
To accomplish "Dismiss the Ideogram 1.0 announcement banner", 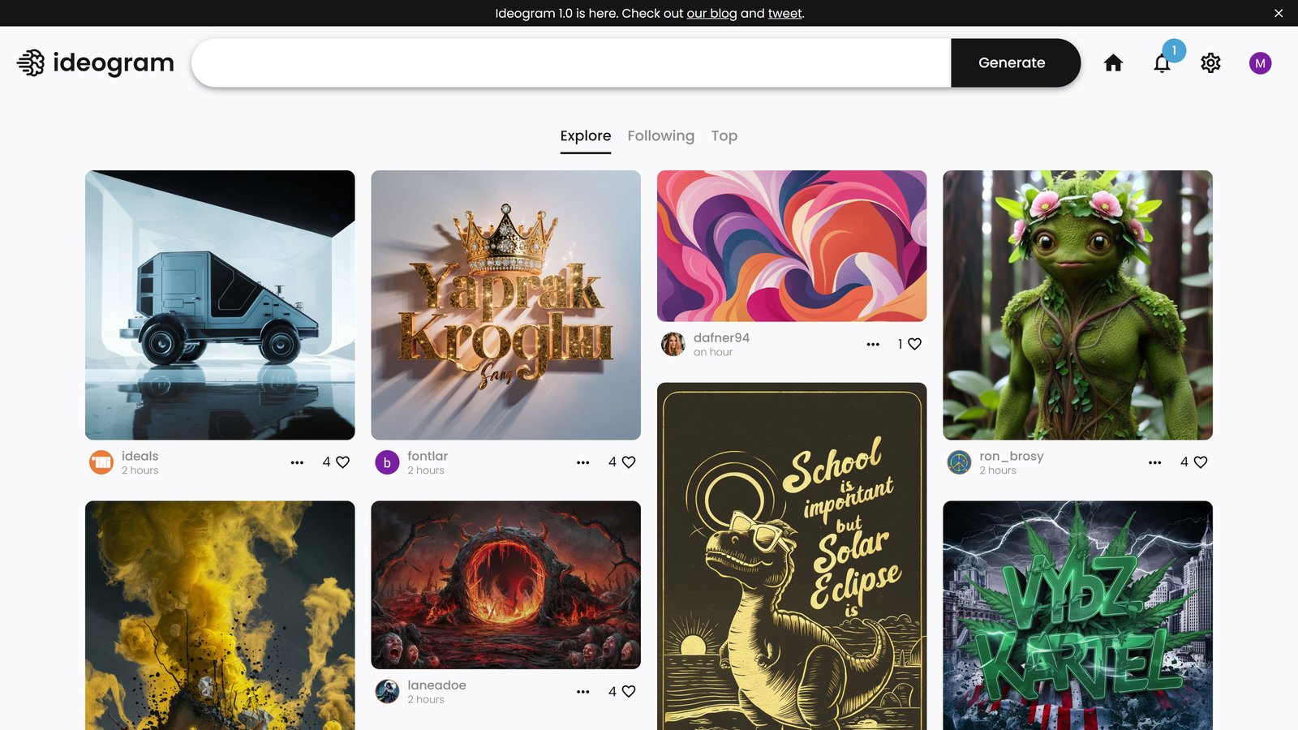I will pos(1279,13).
